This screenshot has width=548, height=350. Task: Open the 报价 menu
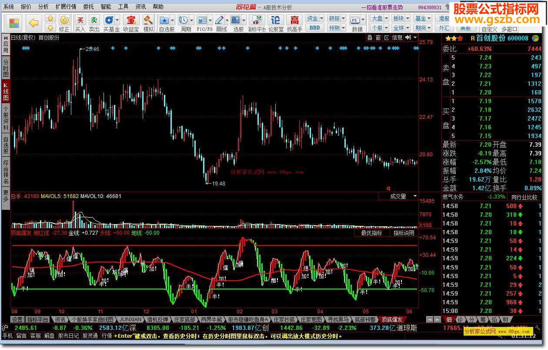click(26, 7)
